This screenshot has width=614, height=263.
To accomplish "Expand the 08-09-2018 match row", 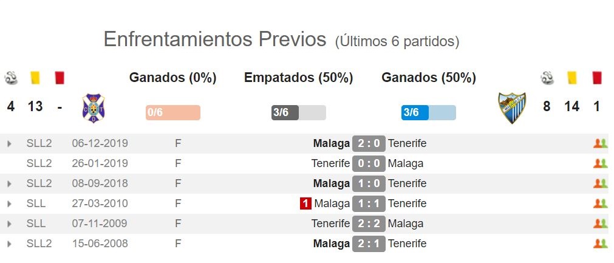I will [9, 183].
